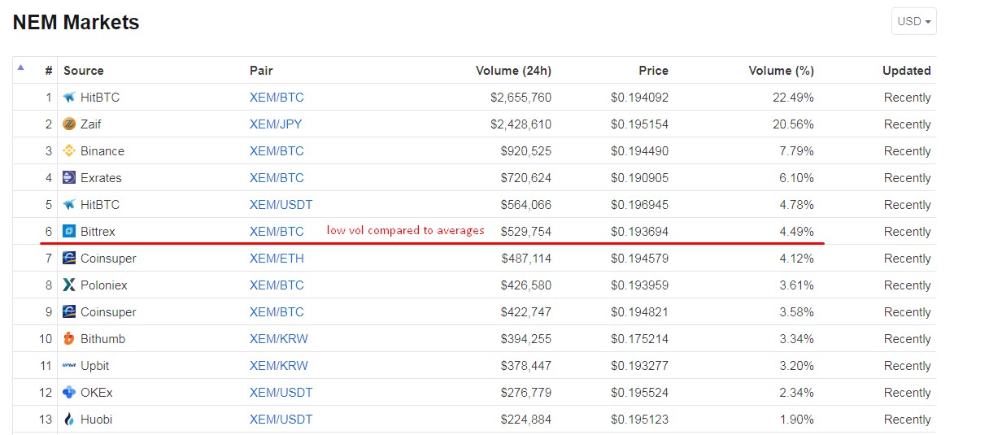The image size is (1002, 435).
Task: Click the Zaif source name
Action: coord(91,124)
